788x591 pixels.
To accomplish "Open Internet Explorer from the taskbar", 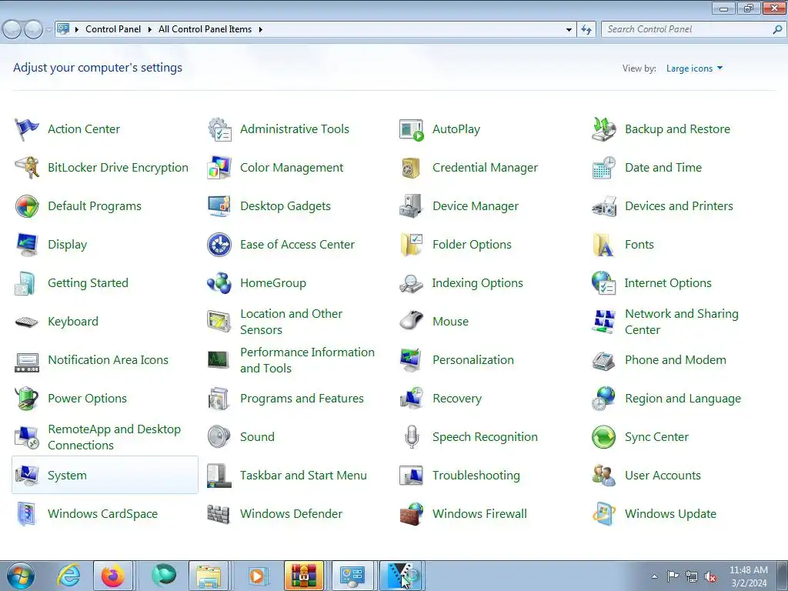I will tap(68, 576).
